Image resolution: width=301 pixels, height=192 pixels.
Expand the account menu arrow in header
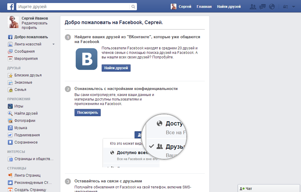(293, 7)
